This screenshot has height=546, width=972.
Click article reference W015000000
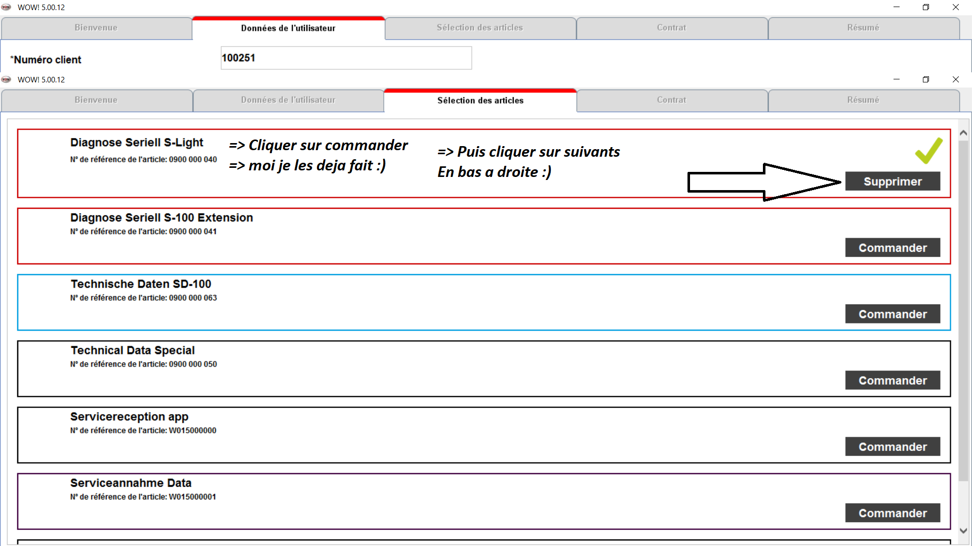click(192, 430)
